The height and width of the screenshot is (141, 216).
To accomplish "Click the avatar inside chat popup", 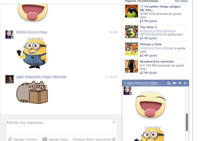I will tap(128, 91).
